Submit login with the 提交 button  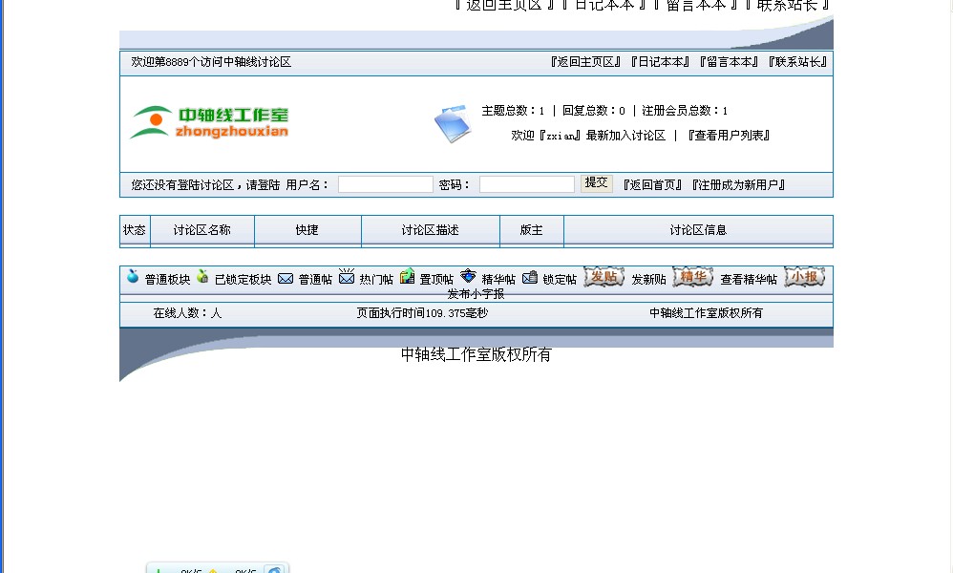596,183
